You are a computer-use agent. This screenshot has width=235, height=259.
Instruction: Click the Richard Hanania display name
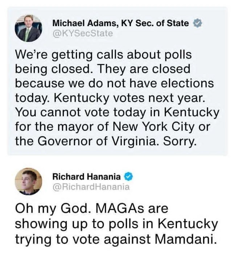click(x=86, y=177)
